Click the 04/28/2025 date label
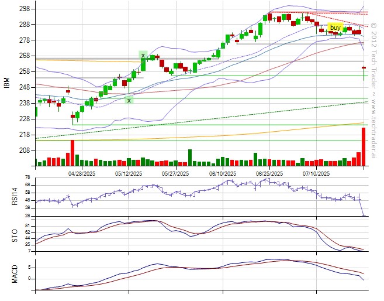Viewport: 384px width, 301px height. [x=82, y=174]
